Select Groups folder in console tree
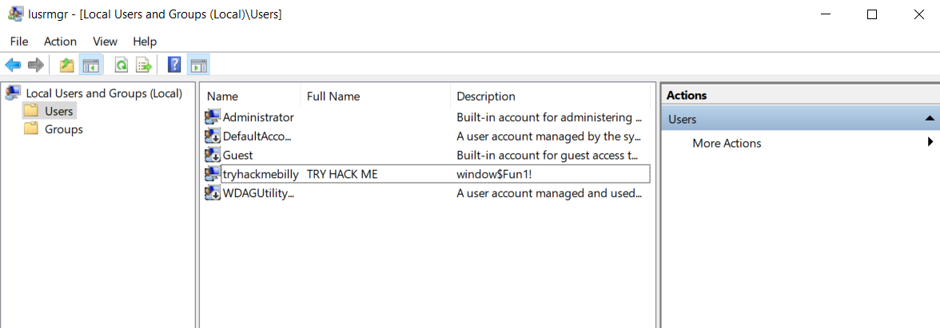 click(x=63, y=129)
